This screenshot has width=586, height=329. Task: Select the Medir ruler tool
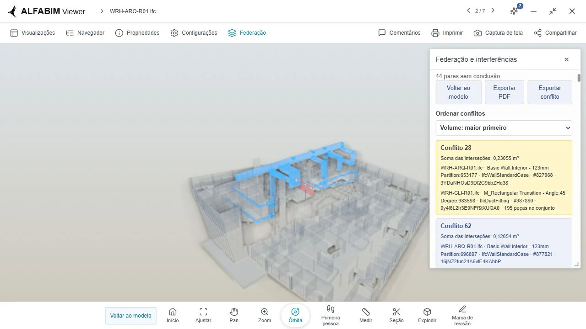(x=366, y=315)
